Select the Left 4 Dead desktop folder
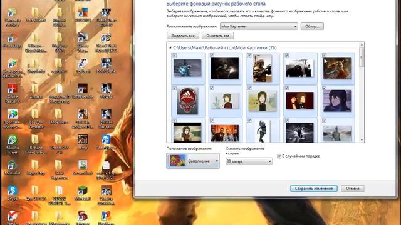Image resolution: width=401 pixels, height=225 pixels. tap(36, 15)
